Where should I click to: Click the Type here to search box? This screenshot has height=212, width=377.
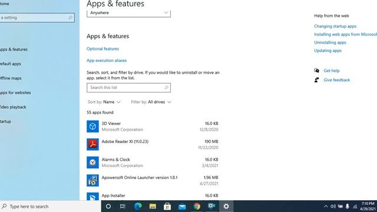pyautogui.click(x=51, y=206)
